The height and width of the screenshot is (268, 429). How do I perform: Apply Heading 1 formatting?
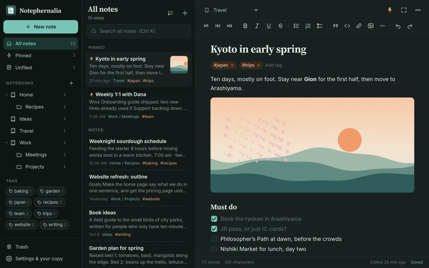pyautogui.click(x=206, y=26)
